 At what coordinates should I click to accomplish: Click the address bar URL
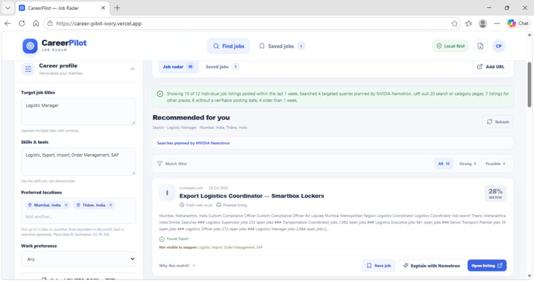click(x=99, y=23)
